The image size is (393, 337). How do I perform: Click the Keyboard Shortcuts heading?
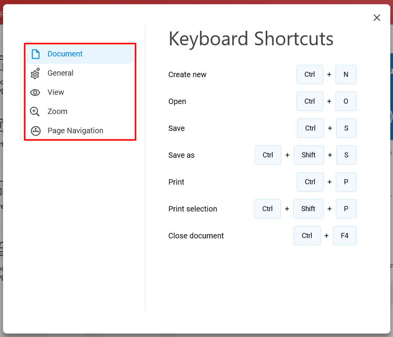click(251, 39)
